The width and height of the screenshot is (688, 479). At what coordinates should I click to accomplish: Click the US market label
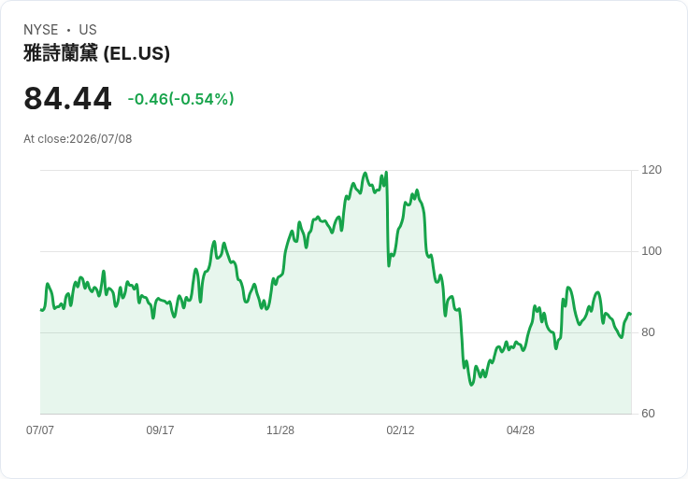88,30
